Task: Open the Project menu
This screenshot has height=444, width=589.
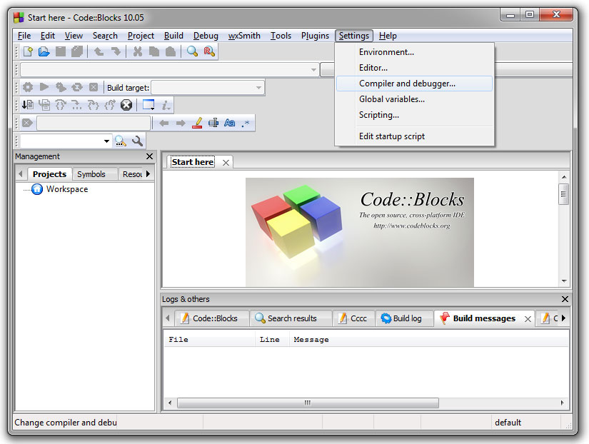Action: coord(141,36)
